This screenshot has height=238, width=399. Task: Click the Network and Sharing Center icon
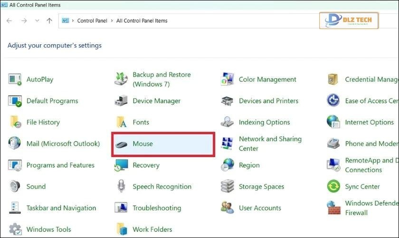pyautogui.click(x=227, y=144)
